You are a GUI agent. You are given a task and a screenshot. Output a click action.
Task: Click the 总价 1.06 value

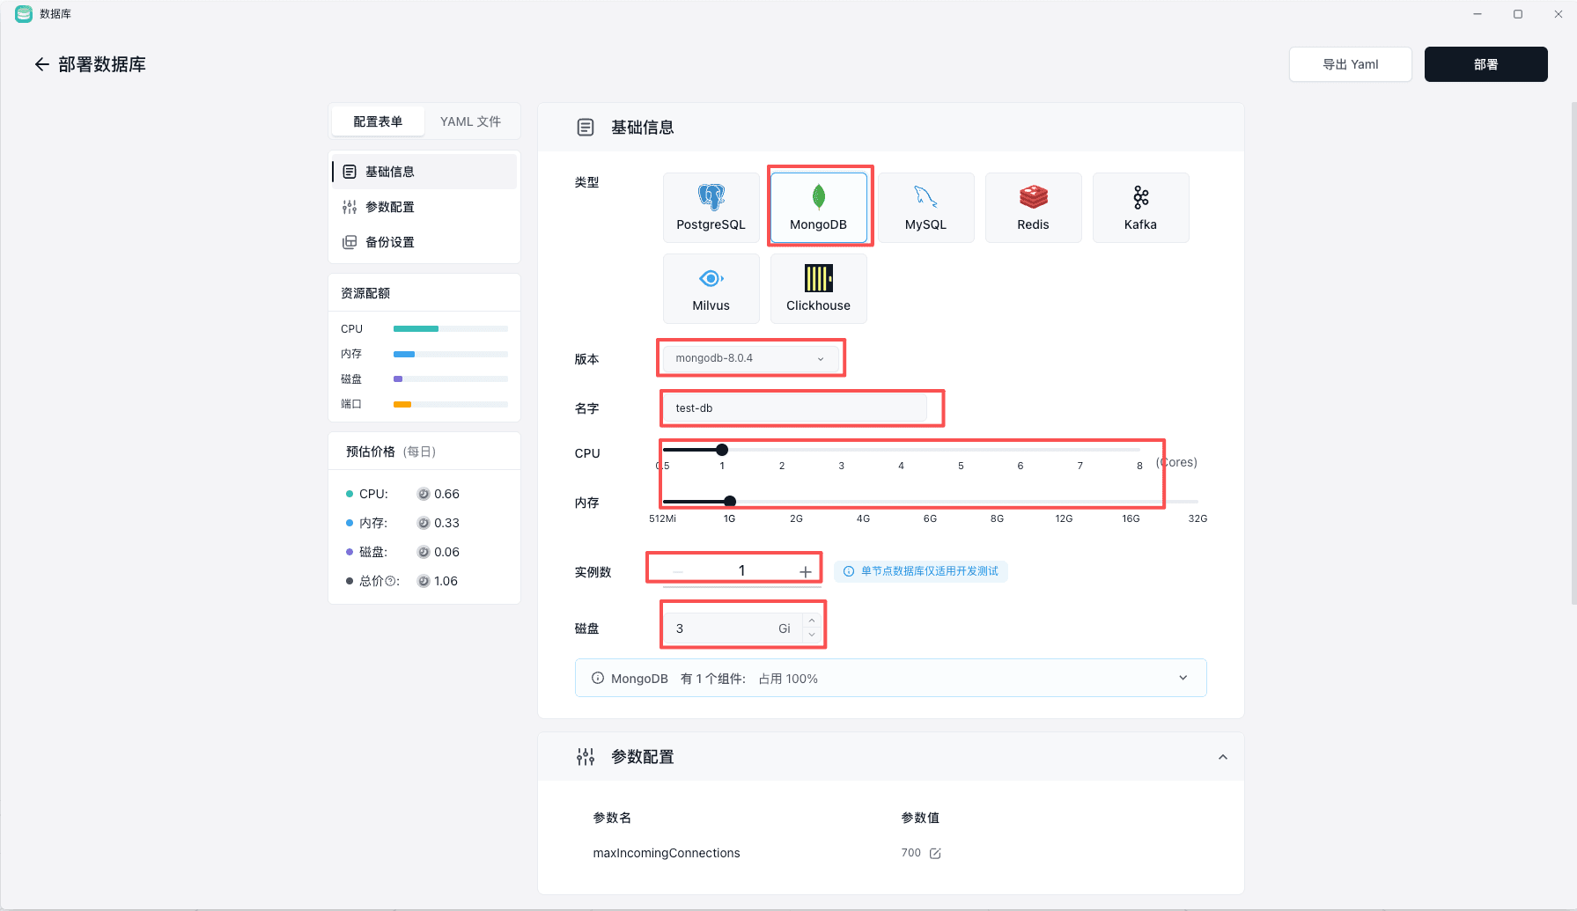(446, 581)
